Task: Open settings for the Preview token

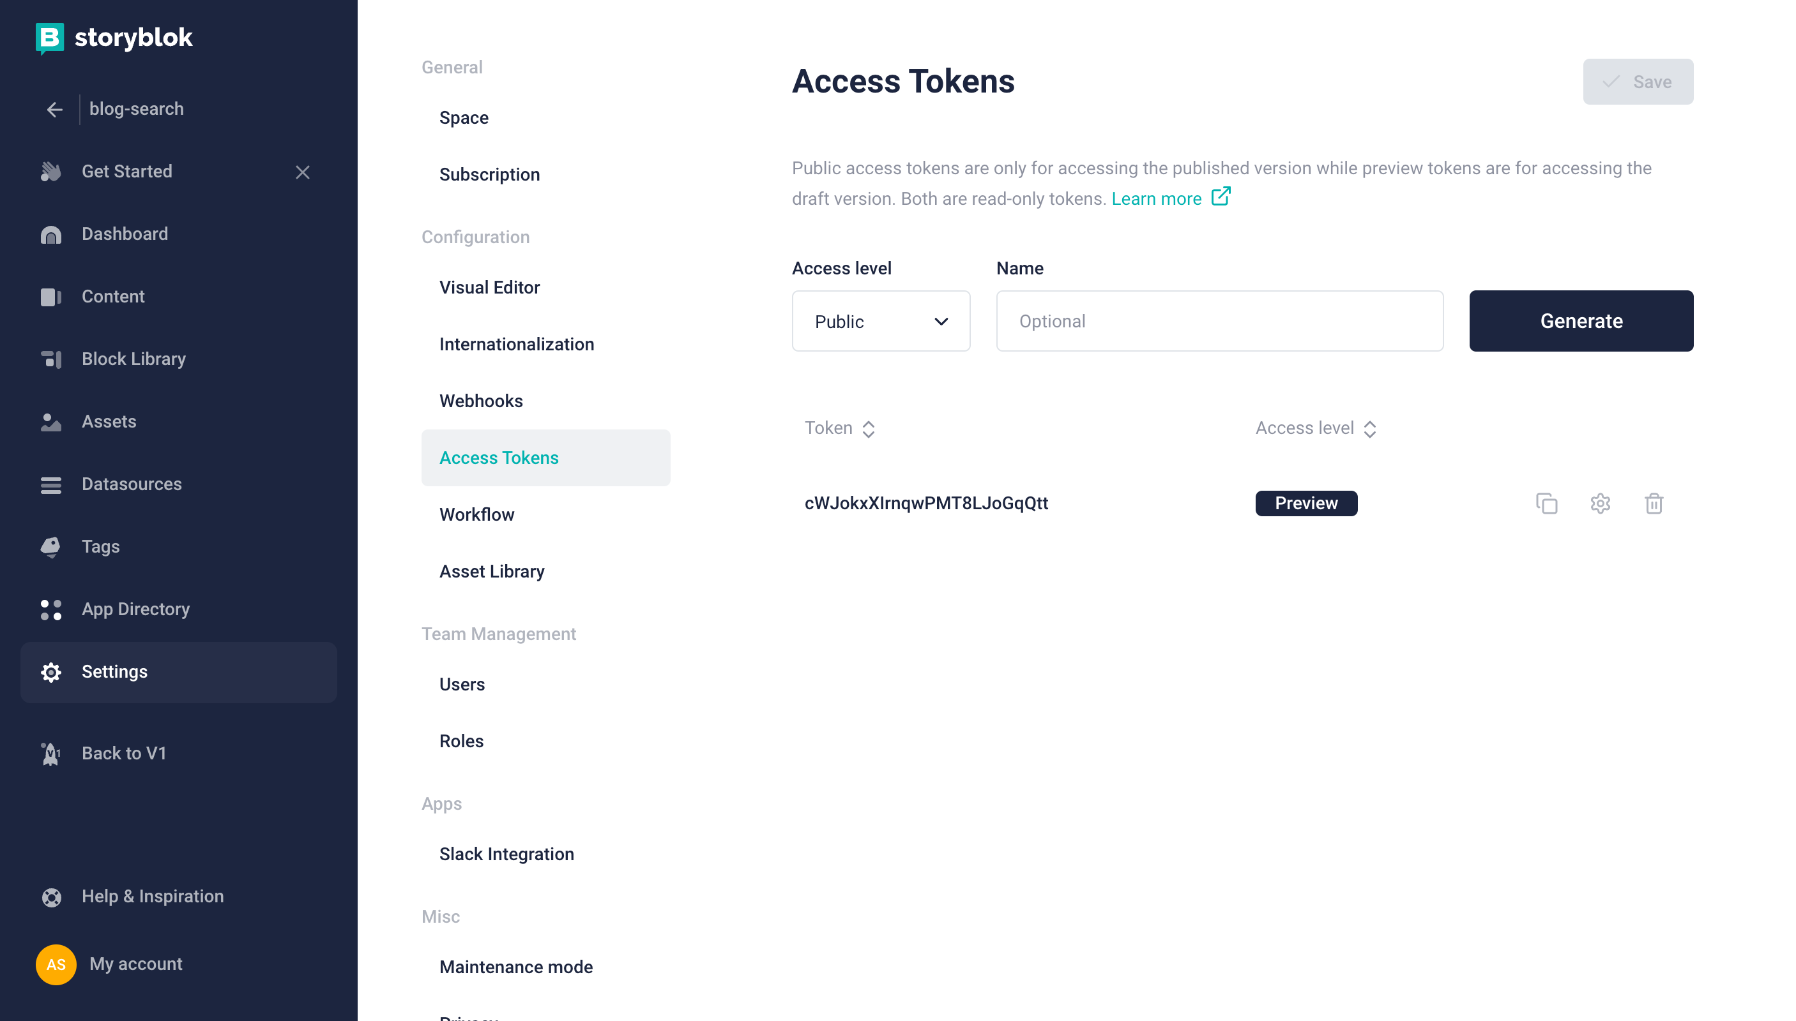Action: coord(1600,503)
